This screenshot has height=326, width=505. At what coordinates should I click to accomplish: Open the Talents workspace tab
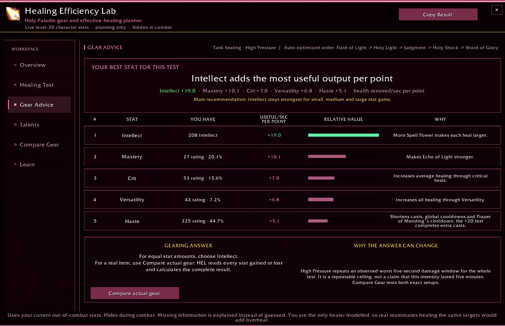tap(39, 125)
